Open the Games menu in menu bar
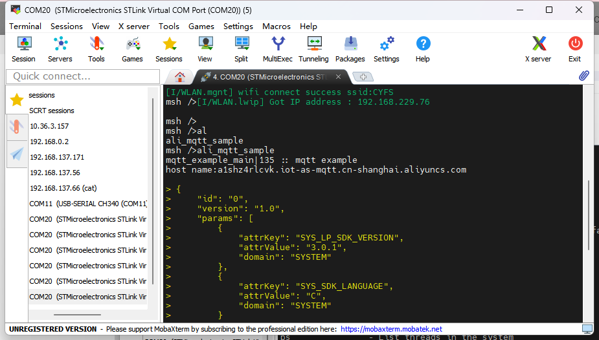The height and width of the screenshot is (340, 599). tap(201, 27)
